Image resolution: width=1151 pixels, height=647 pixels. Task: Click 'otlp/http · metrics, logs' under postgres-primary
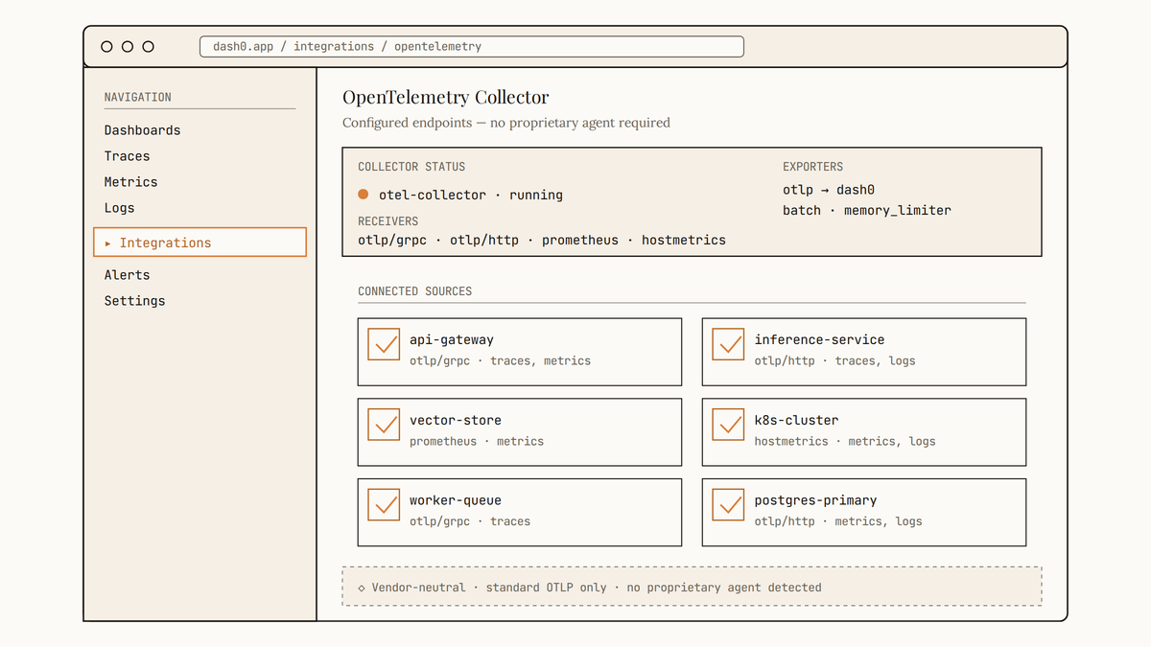838,522
